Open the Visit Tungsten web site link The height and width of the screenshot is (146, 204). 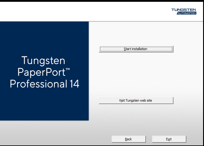(x=136, y=100)
